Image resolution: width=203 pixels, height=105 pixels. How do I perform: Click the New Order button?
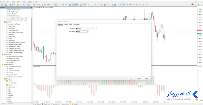click(46, 5)
